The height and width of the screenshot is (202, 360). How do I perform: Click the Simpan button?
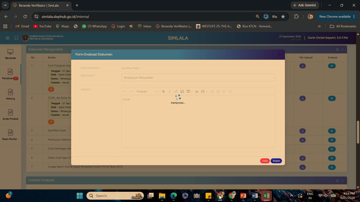(276, 161)
